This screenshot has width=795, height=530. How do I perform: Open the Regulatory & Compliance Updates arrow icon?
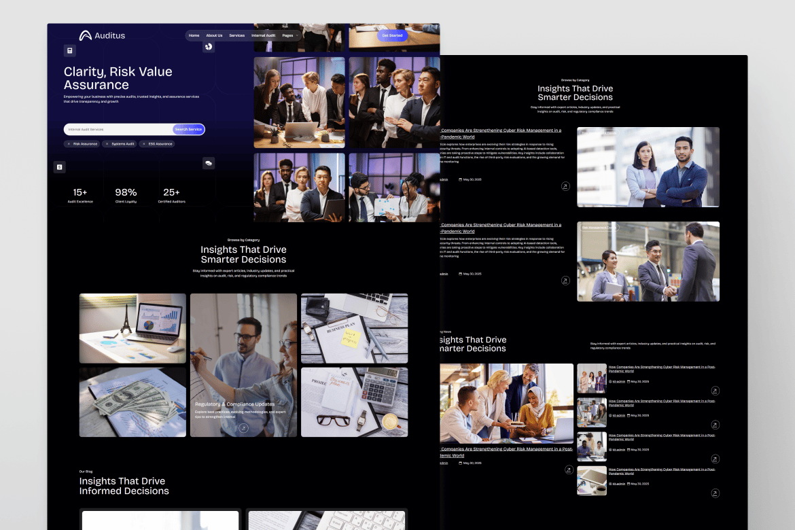[243, 428]
